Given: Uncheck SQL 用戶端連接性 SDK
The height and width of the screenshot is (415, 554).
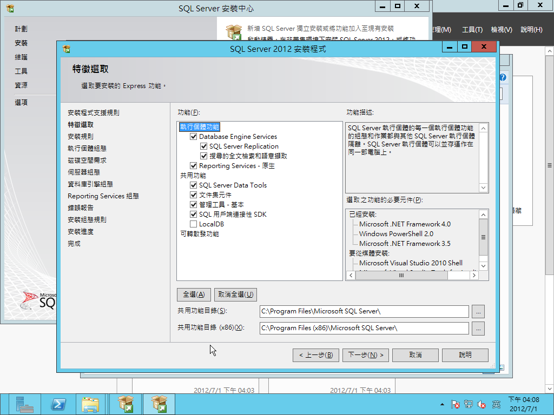Looking at the screenshot, I should click(x=193, y=214).
